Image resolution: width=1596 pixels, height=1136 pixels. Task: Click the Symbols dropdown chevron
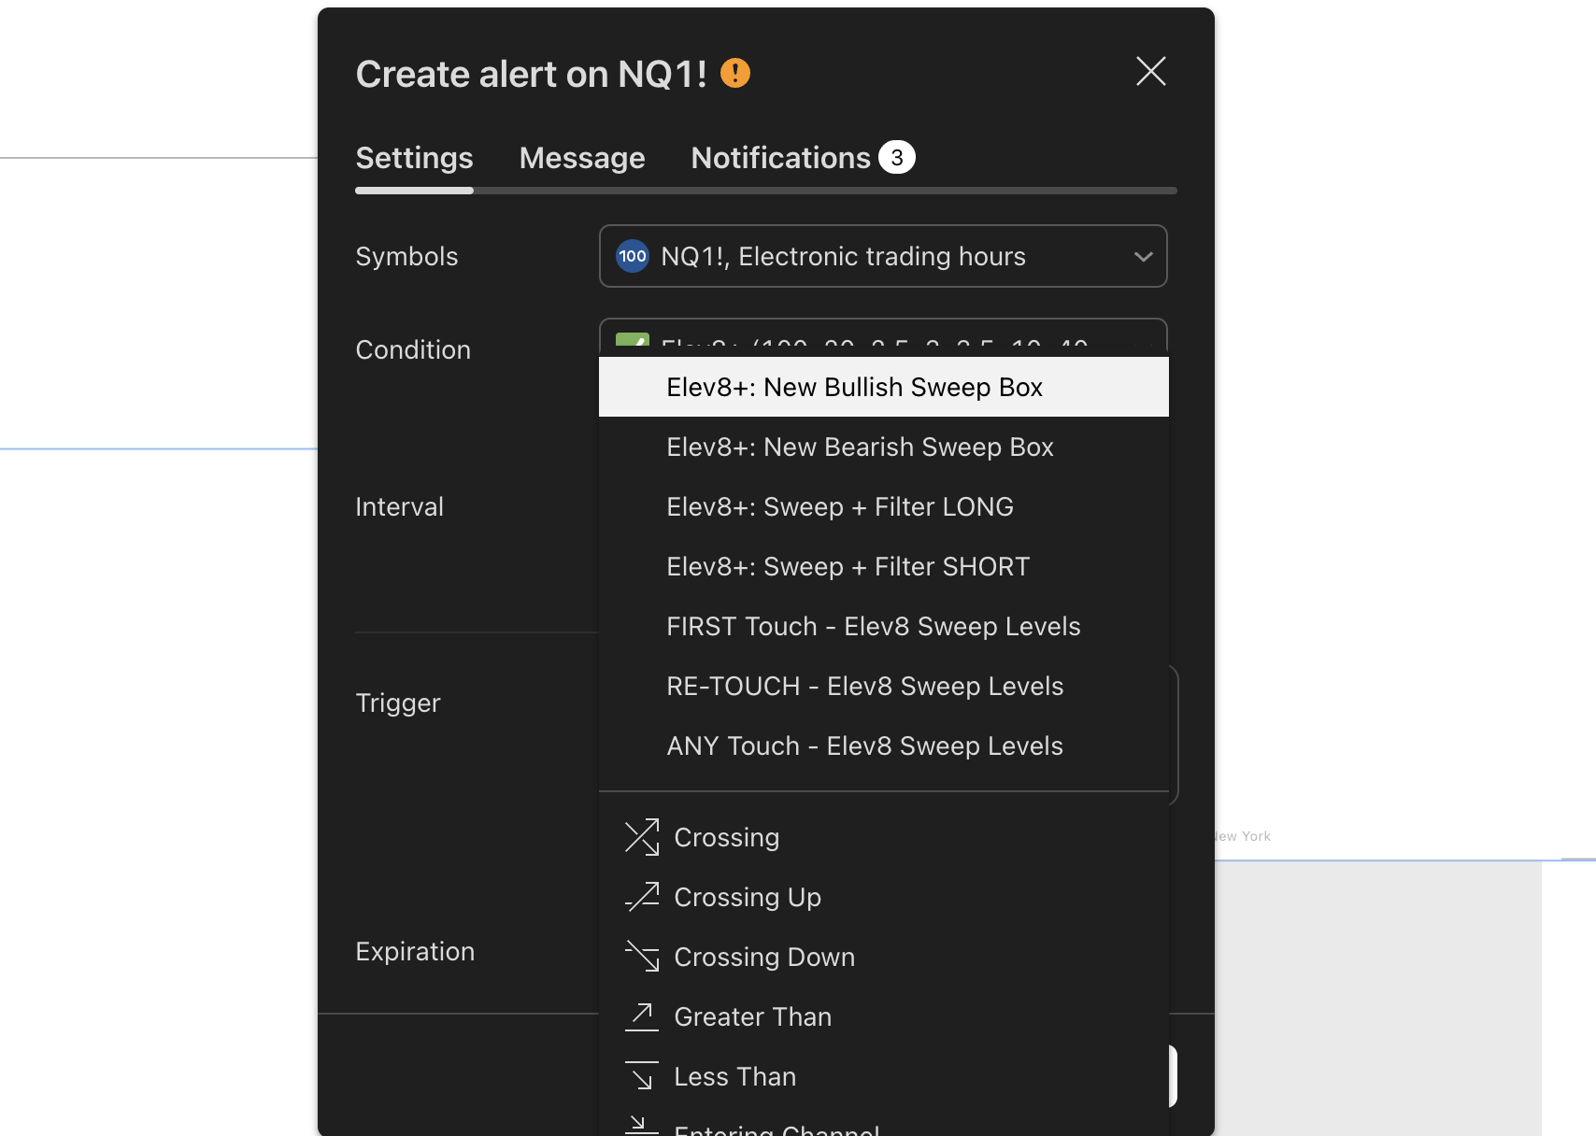click(1144, 256)
